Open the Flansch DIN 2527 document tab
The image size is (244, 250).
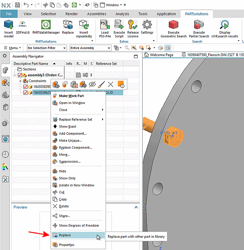click(x=212, y=55)
